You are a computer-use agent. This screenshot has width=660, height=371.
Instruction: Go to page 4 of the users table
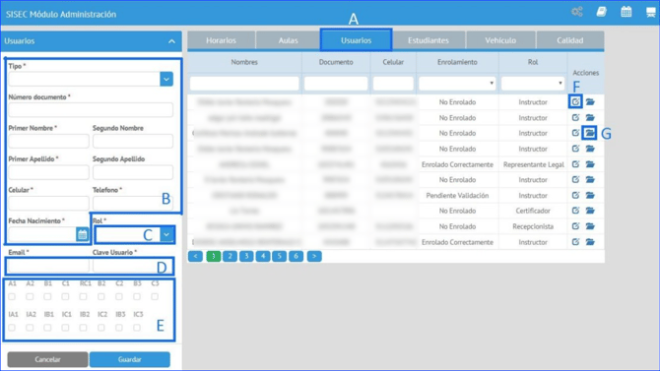(263, 256)
